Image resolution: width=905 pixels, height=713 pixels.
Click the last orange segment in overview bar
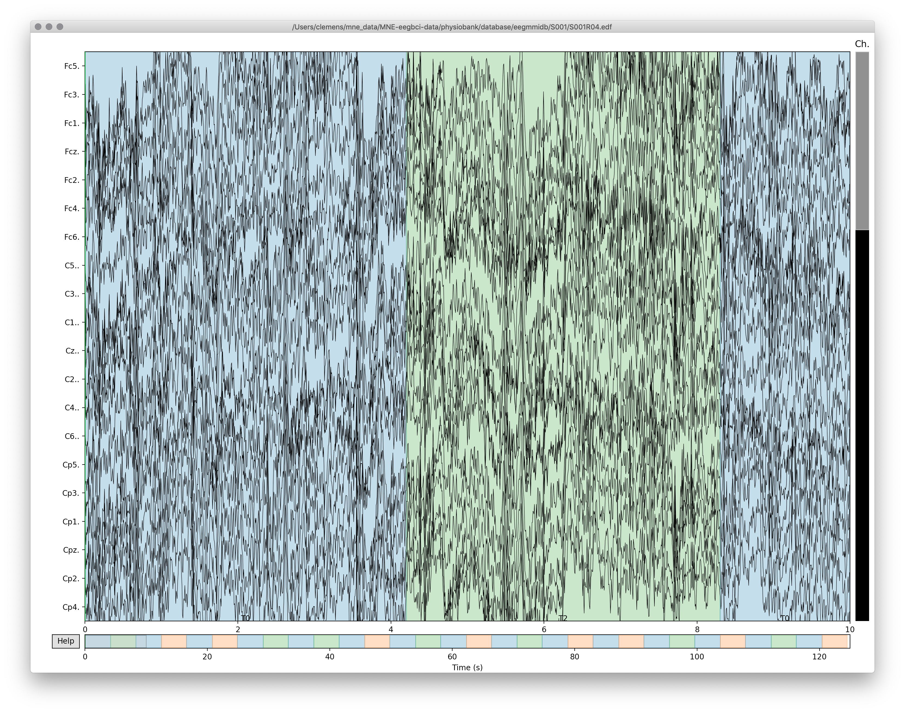click(835, 641)
